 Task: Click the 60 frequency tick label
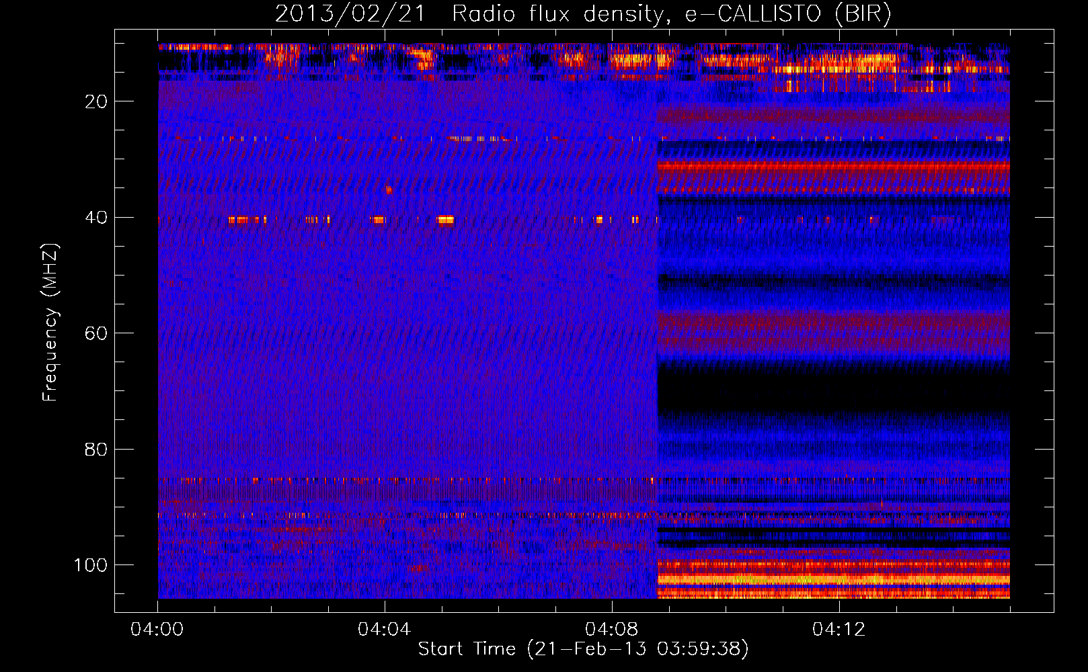tap(96, 333)
